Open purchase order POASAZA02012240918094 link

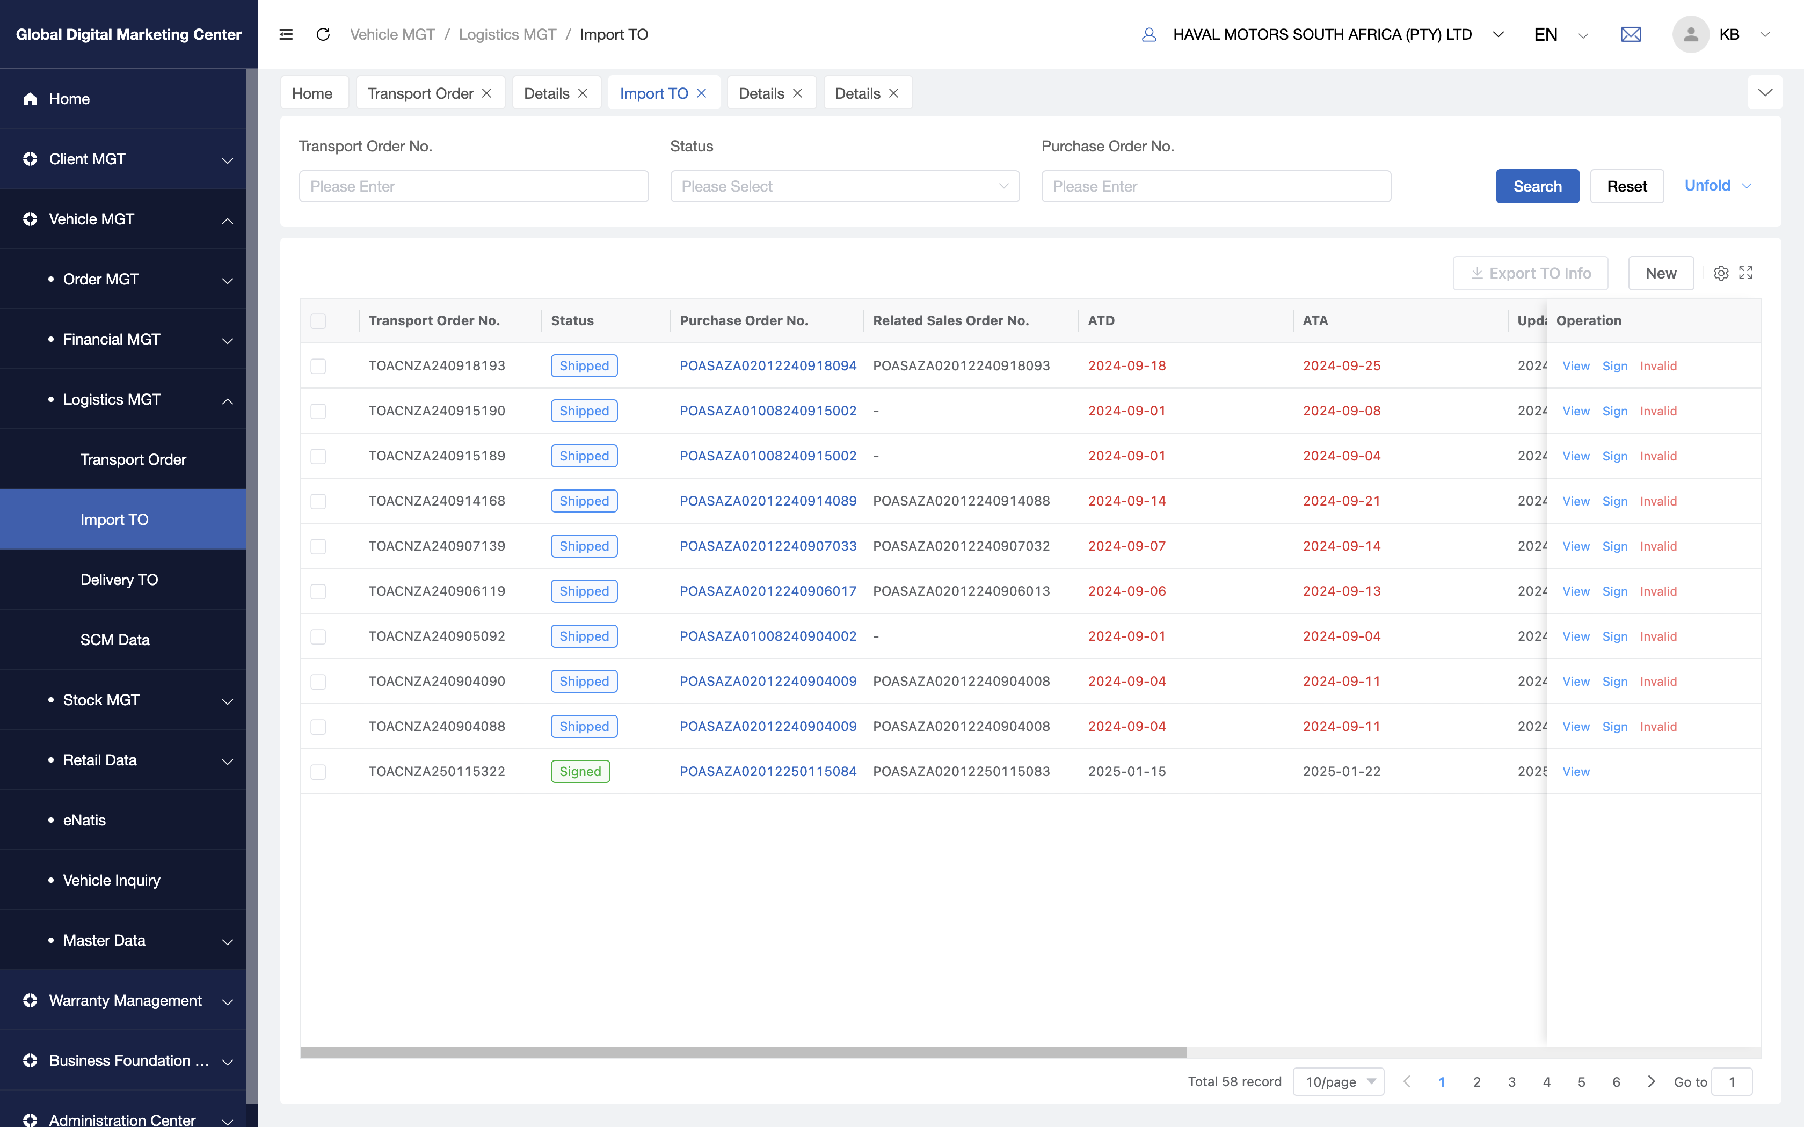coord(768,366)
